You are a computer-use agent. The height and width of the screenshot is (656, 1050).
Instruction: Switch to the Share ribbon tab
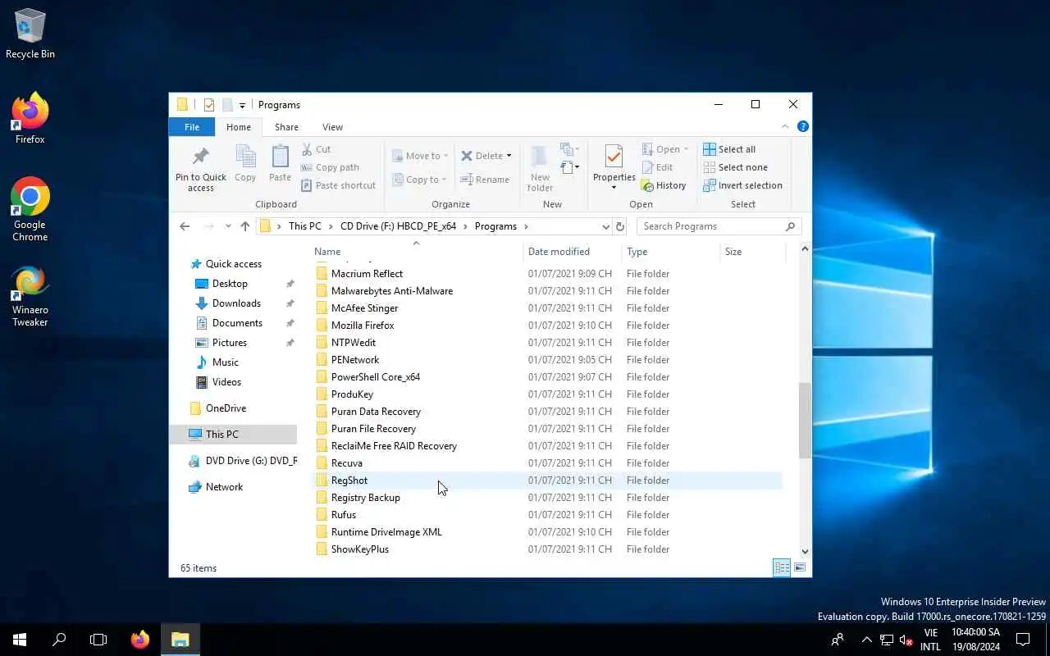click(286, 127)
